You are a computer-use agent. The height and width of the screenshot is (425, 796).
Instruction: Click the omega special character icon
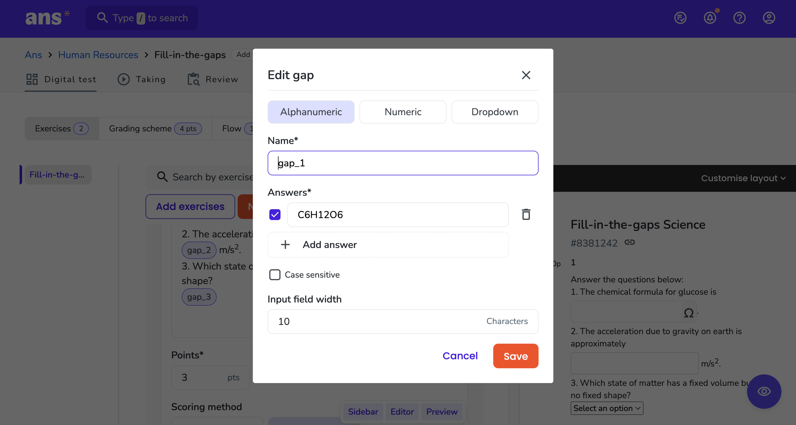point(689,313)
